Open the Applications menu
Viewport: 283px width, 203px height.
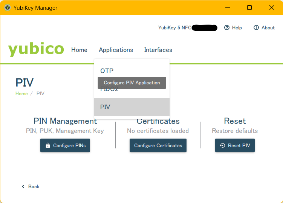[116, 50]
